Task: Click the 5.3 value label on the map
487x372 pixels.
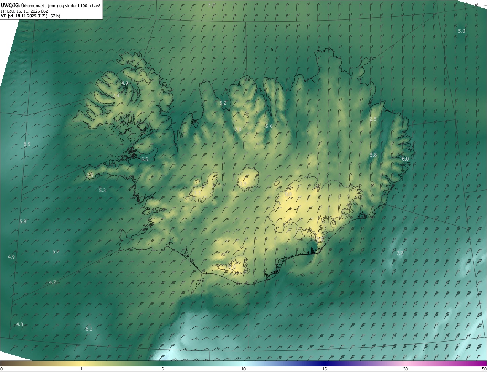Action: 102,190
